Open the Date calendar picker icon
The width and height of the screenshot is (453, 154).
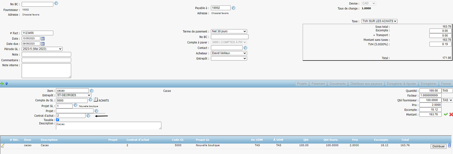43,38
